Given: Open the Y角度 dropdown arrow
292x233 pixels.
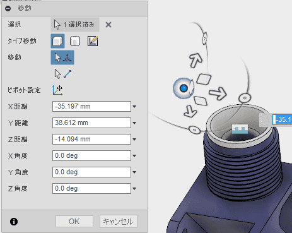Looking at the screenshot, I should [x=134, y=172].
